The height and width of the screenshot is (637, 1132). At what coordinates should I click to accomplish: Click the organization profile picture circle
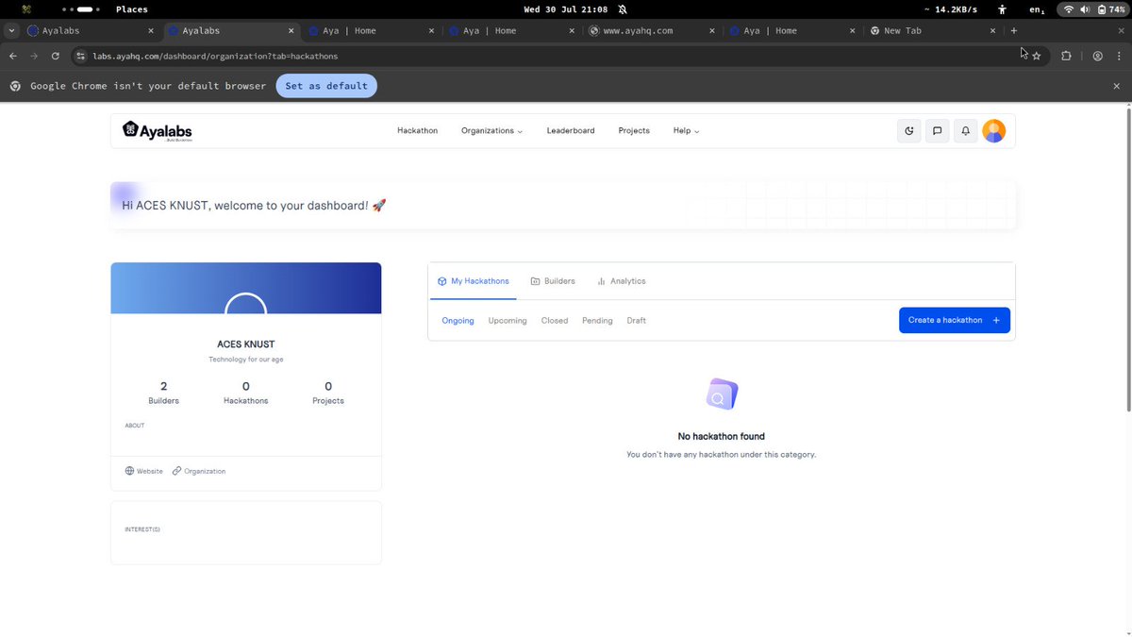click(246, 304)
